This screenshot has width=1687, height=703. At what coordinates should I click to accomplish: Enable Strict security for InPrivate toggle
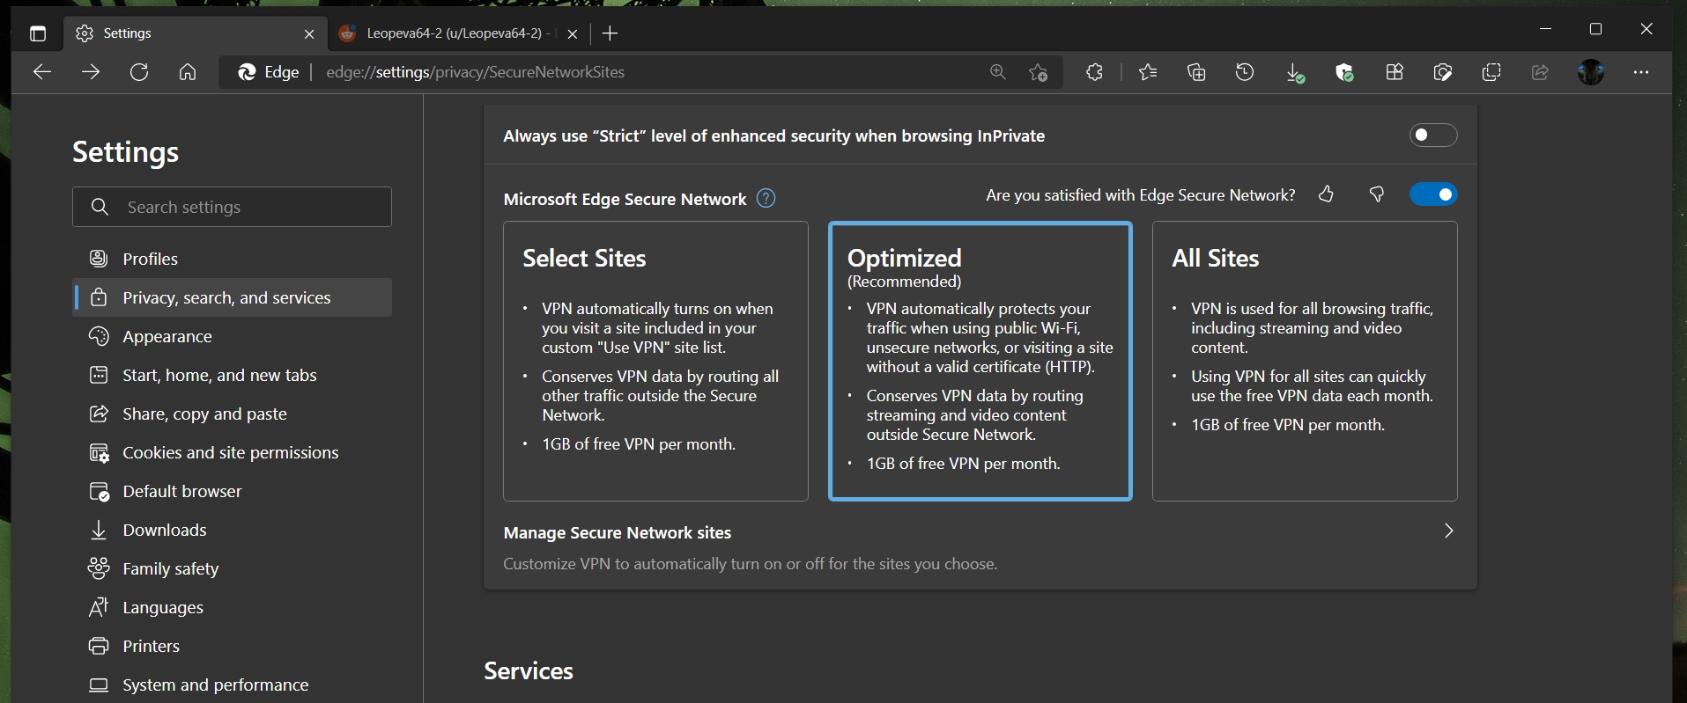[1432, 135]
